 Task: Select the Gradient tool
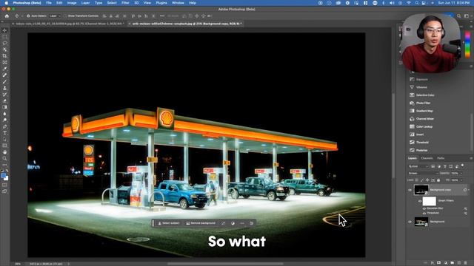pyautogui.click(x=5, y=107)
